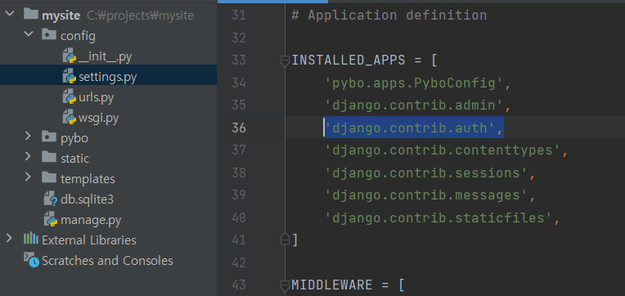625x296 pixels.
Task: Fold the MIDDLEWARE list at line 43
Action: tap(285, 285)
